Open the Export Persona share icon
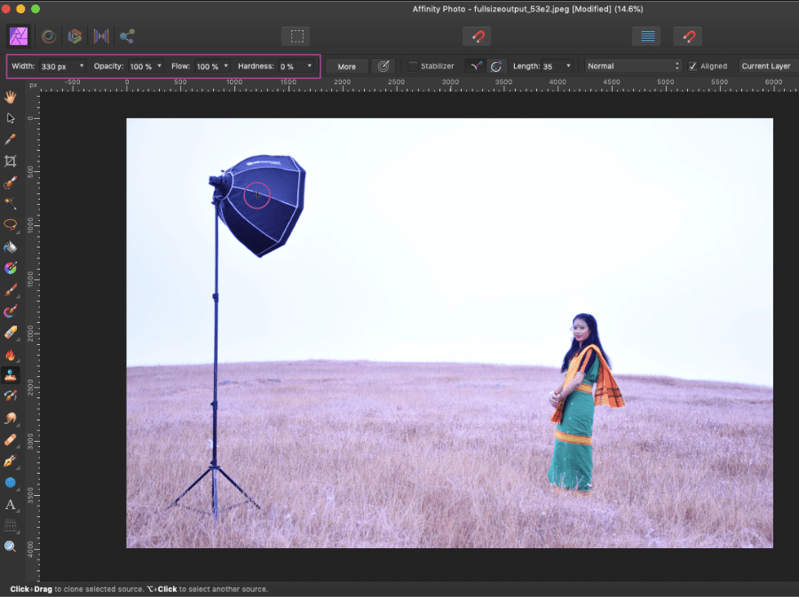Screen dimensions: 799x597 (x=127, y=36)
